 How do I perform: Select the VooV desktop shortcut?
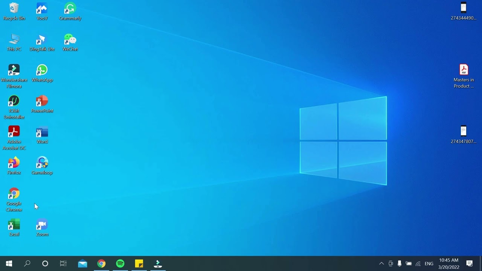coord(42,11)
